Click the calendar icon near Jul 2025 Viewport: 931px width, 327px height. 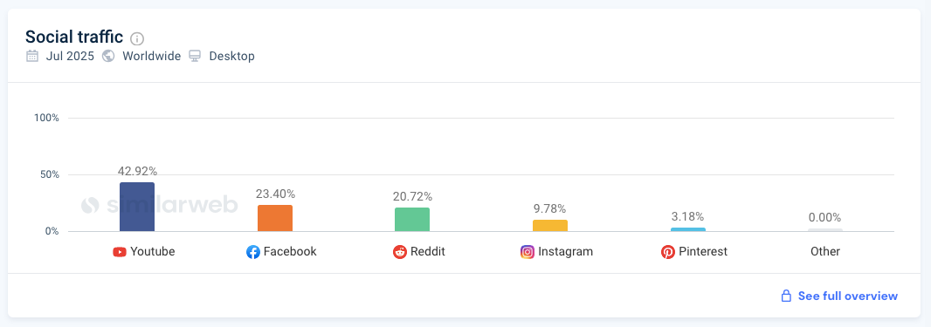(32, 57)
